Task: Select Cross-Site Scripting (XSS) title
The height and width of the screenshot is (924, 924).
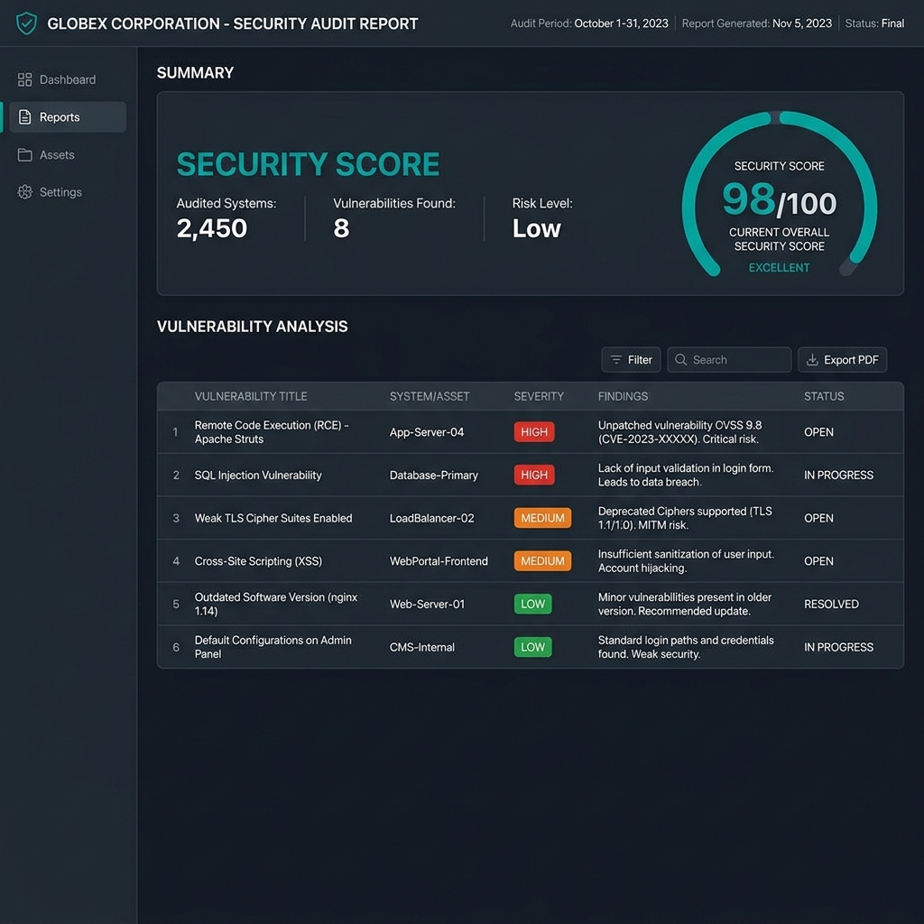Action: [258, 561]
